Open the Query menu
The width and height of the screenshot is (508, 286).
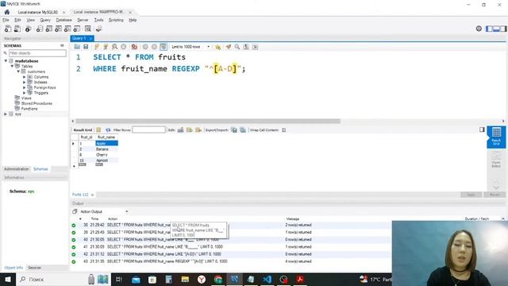[x=45, y=20]
